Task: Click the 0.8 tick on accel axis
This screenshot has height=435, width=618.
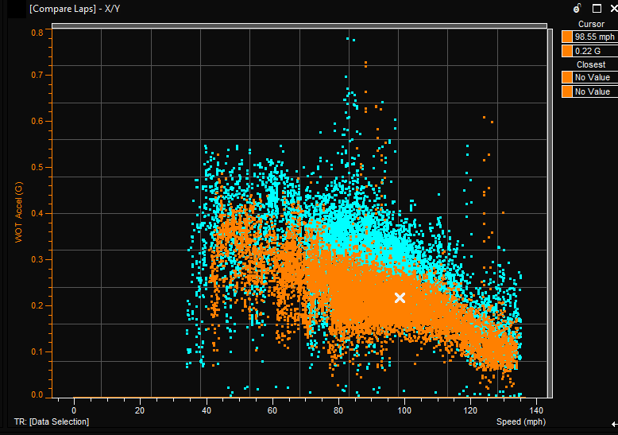Action: coord(37,33)
